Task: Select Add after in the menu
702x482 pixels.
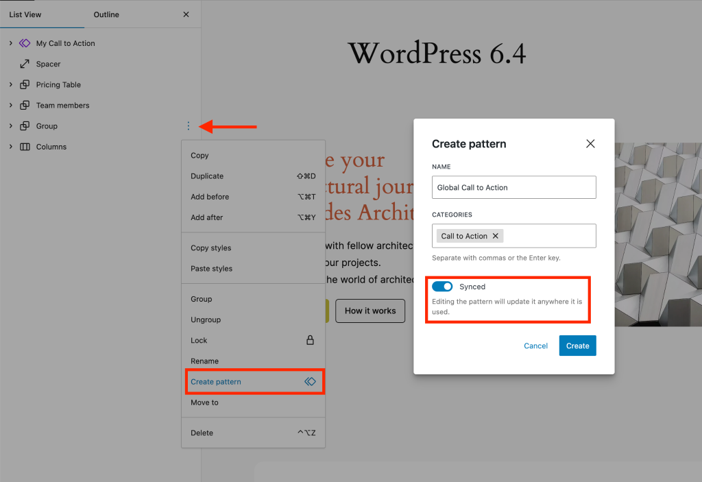Action: pos(254,217)
